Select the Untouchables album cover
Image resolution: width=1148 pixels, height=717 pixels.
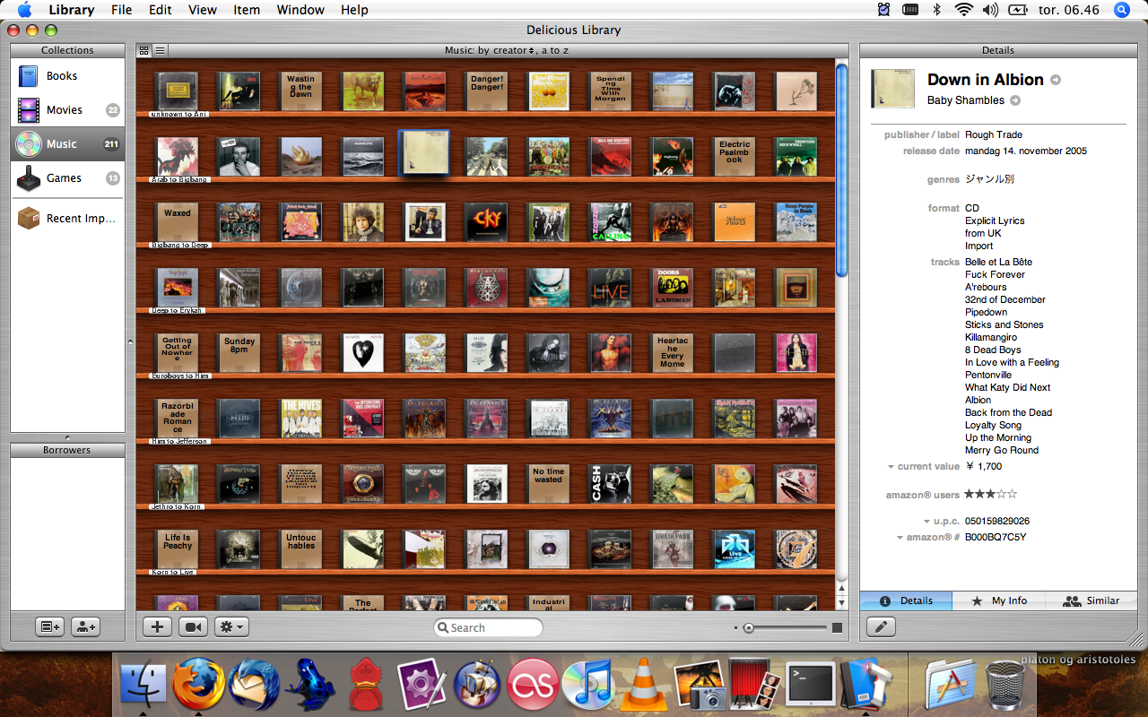click(301, 549)
